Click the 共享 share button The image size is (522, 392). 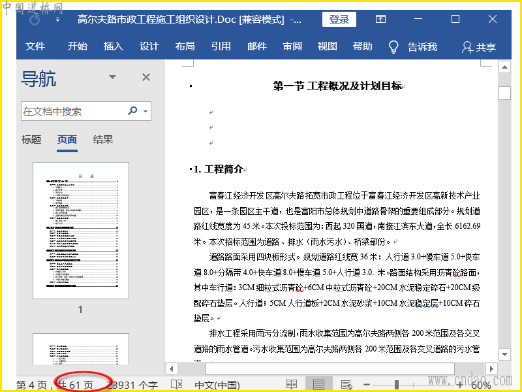[479, 47]
